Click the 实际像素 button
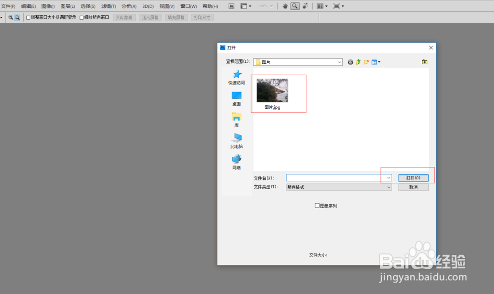The image size is (494, 294). click(124, 17)
